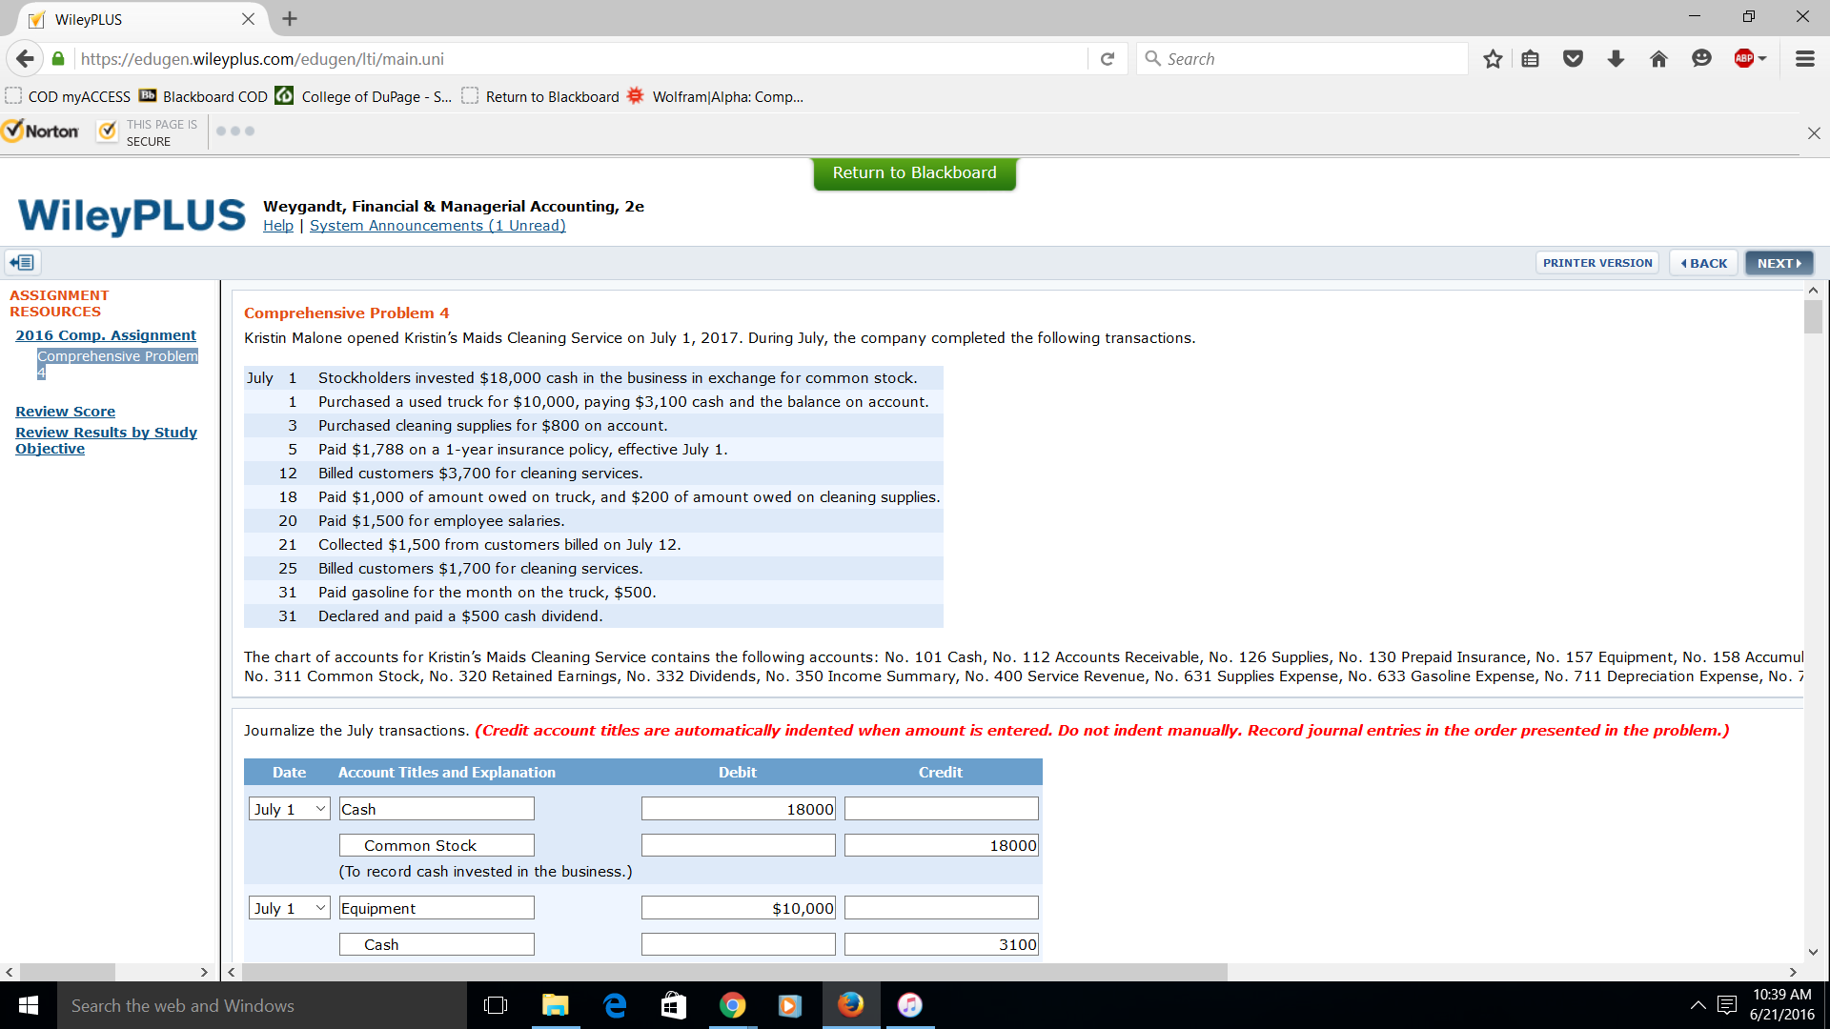Viewport: 1830px width, 1029px height.
Task: Click the Account Titles field showing Common Stock
Action: pyautogui.click(x=436, y=844)
